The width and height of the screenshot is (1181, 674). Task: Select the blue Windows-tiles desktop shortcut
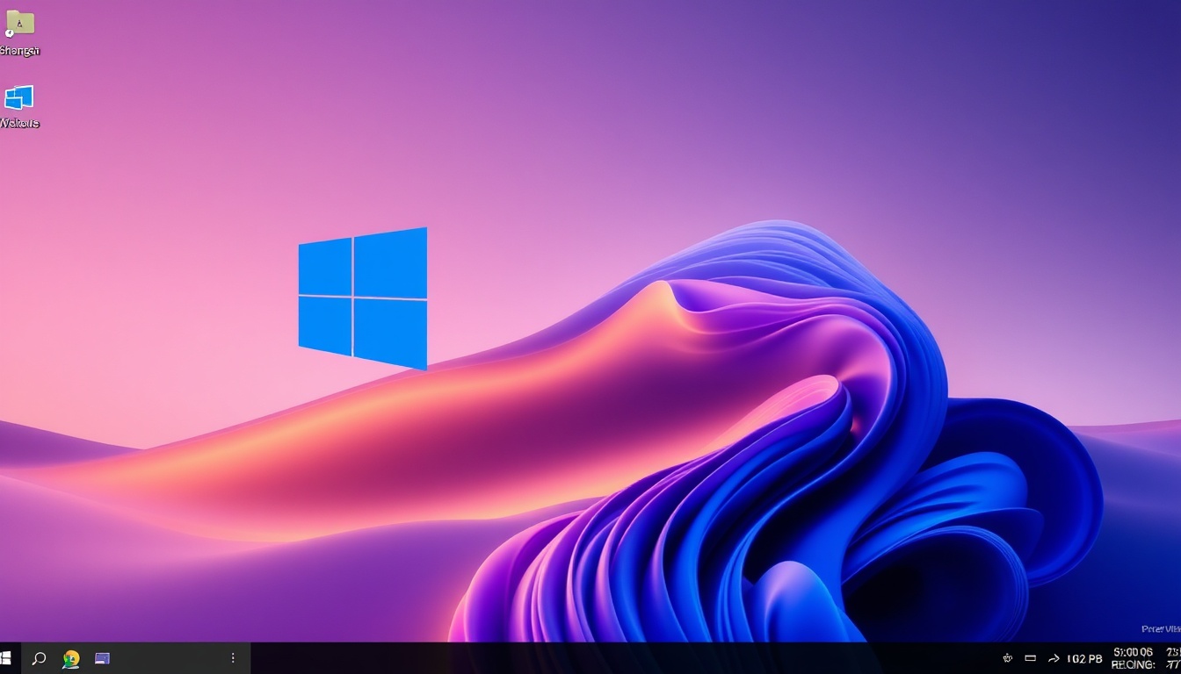coord(19,97)
